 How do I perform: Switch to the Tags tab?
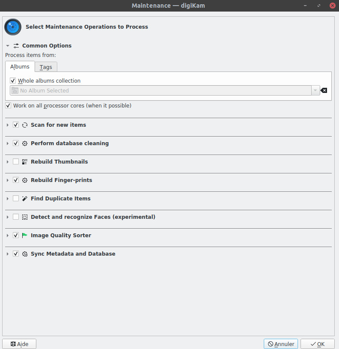tap(46, 67)
